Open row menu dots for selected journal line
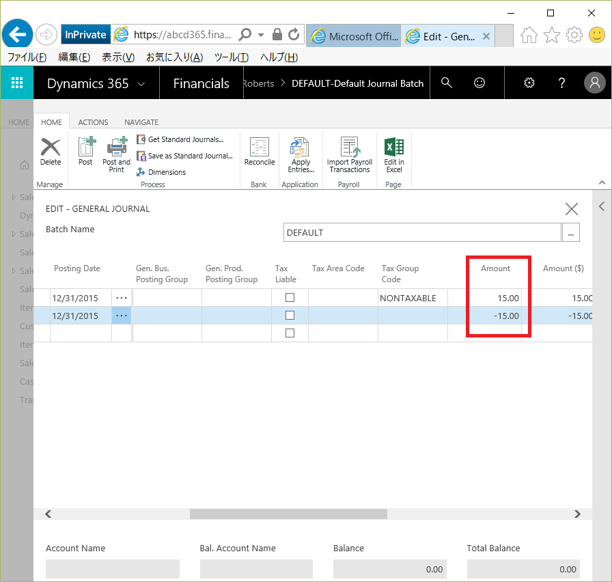 [x=122, y=316]
